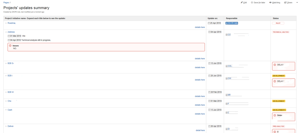Open details here link in Address row
Screen dimensions: 298x133
pyautogui.click(x=200, y=59)
